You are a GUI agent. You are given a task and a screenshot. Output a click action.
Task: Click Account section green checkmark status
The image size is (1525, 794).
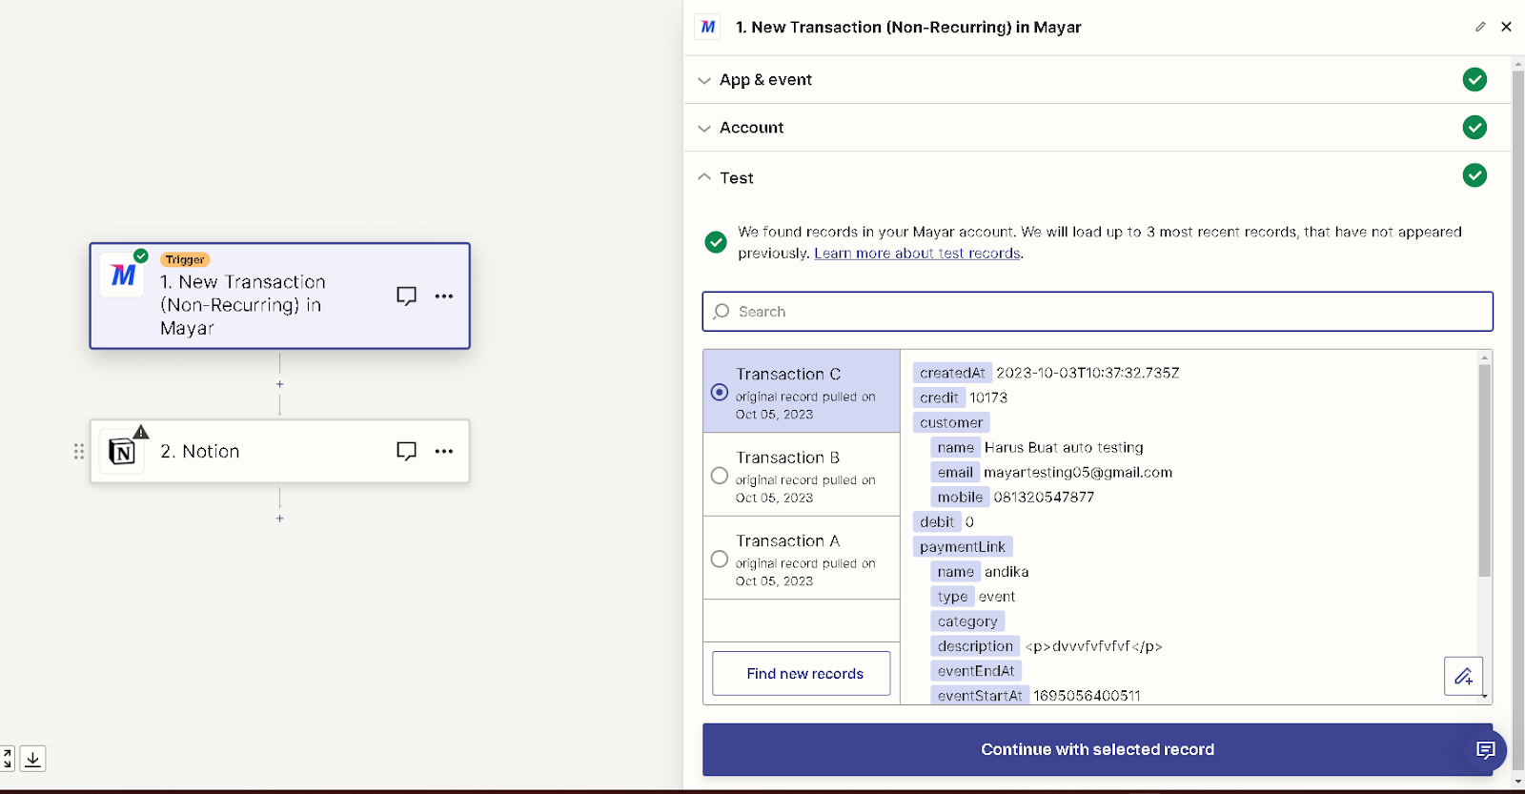[x=1474, y=128]
